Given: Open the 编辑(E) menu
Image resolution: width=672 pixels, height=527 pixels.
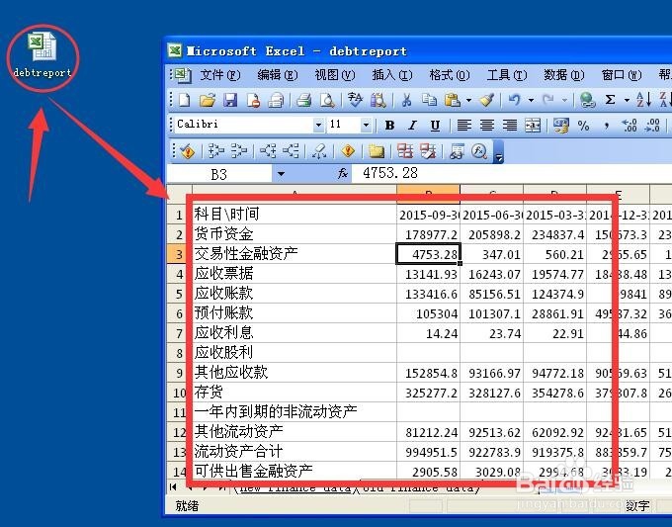Looking at the screenshot, I should [x=278, y=75].
